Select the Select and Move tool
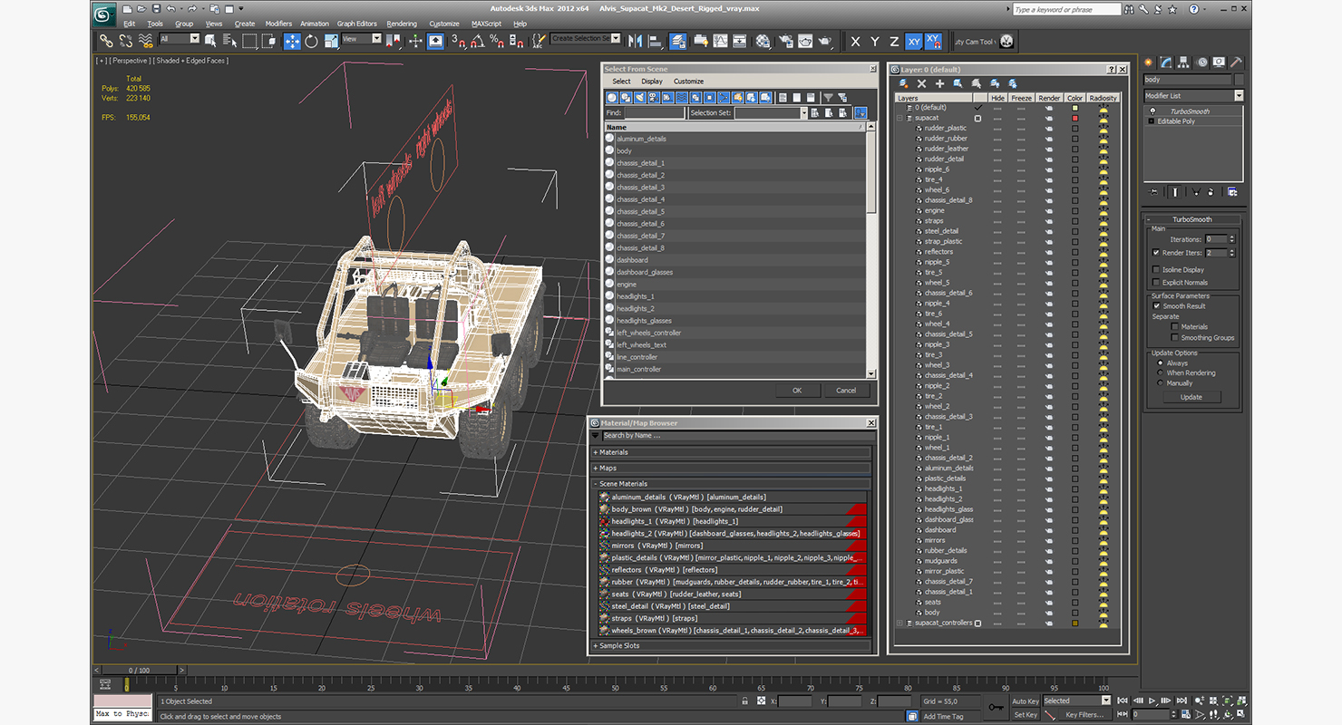 coord(292,41)
